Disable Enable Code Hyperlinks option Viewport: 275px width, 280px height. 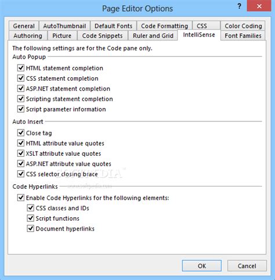pos(21,198)
